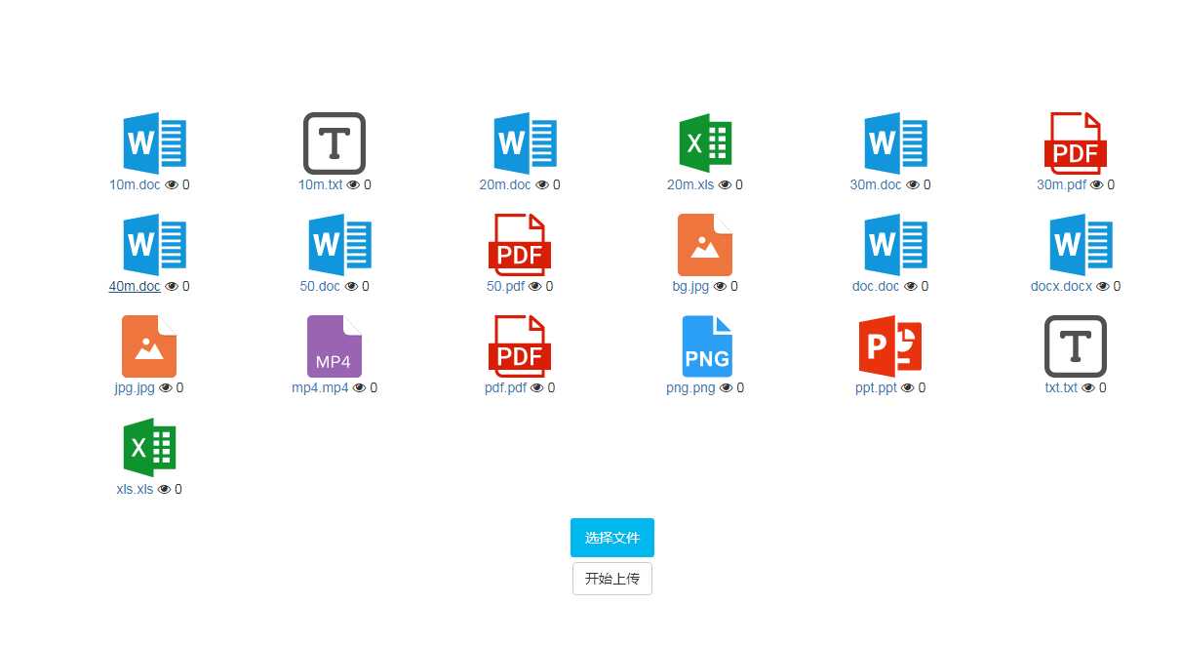
Task: Open the 40m.doc file name link
Action: tap(135, 286)
